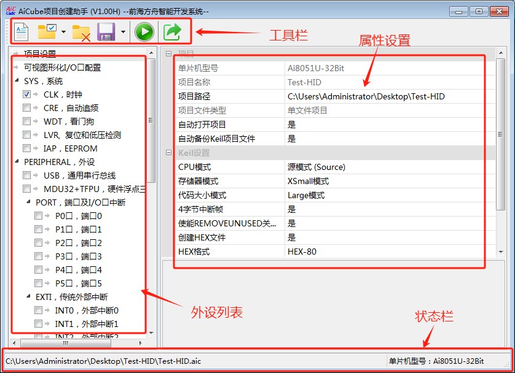Change the 创建HEX文件 value

pyautogui.click(x=390, y=237)
